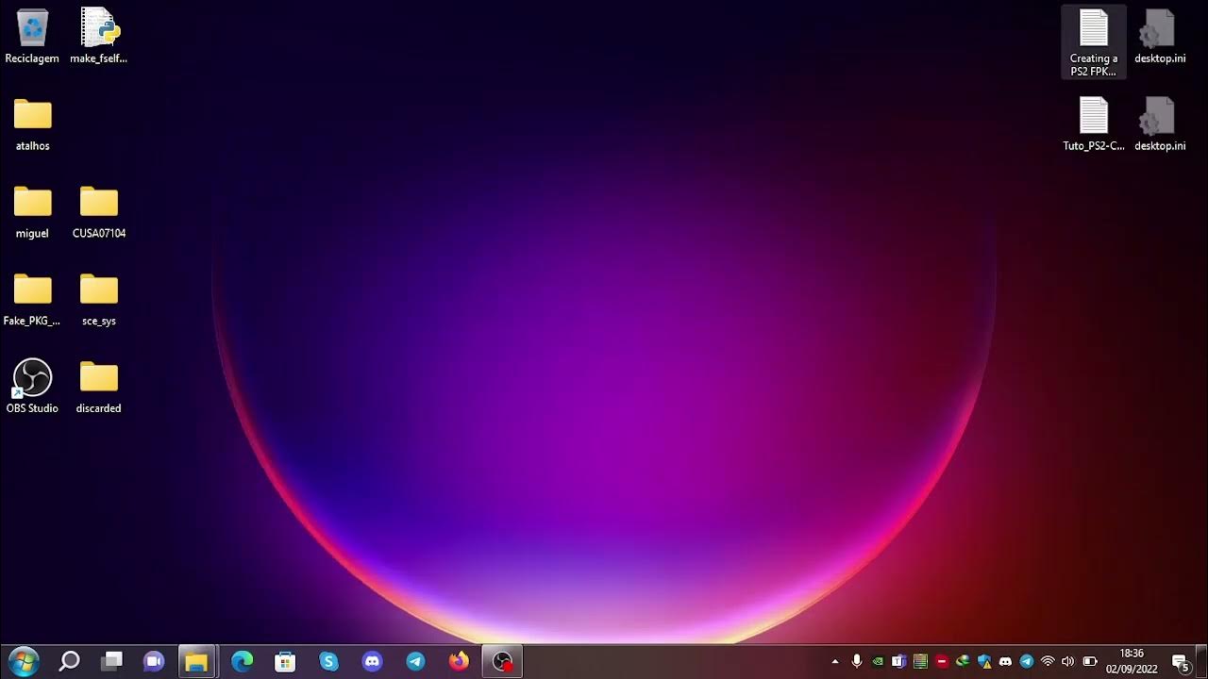Open Microsoft Store from the taskbar
The height and width of the screenshot is (679, 1208).
[285, 662]
